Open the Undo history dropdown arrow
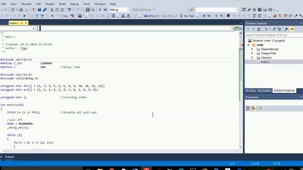This screenshot has width=303, height=170. [x=73, y=9]
